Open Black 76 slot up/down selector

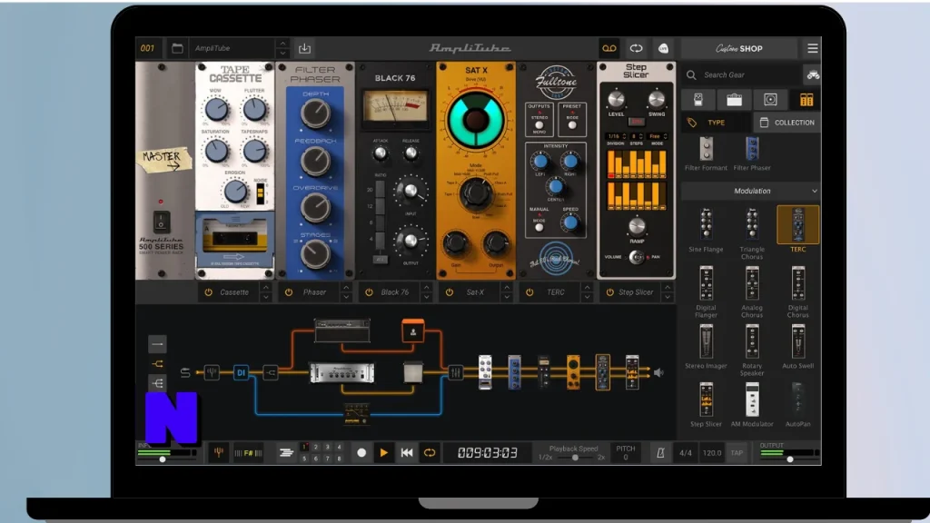coord(427,292)
